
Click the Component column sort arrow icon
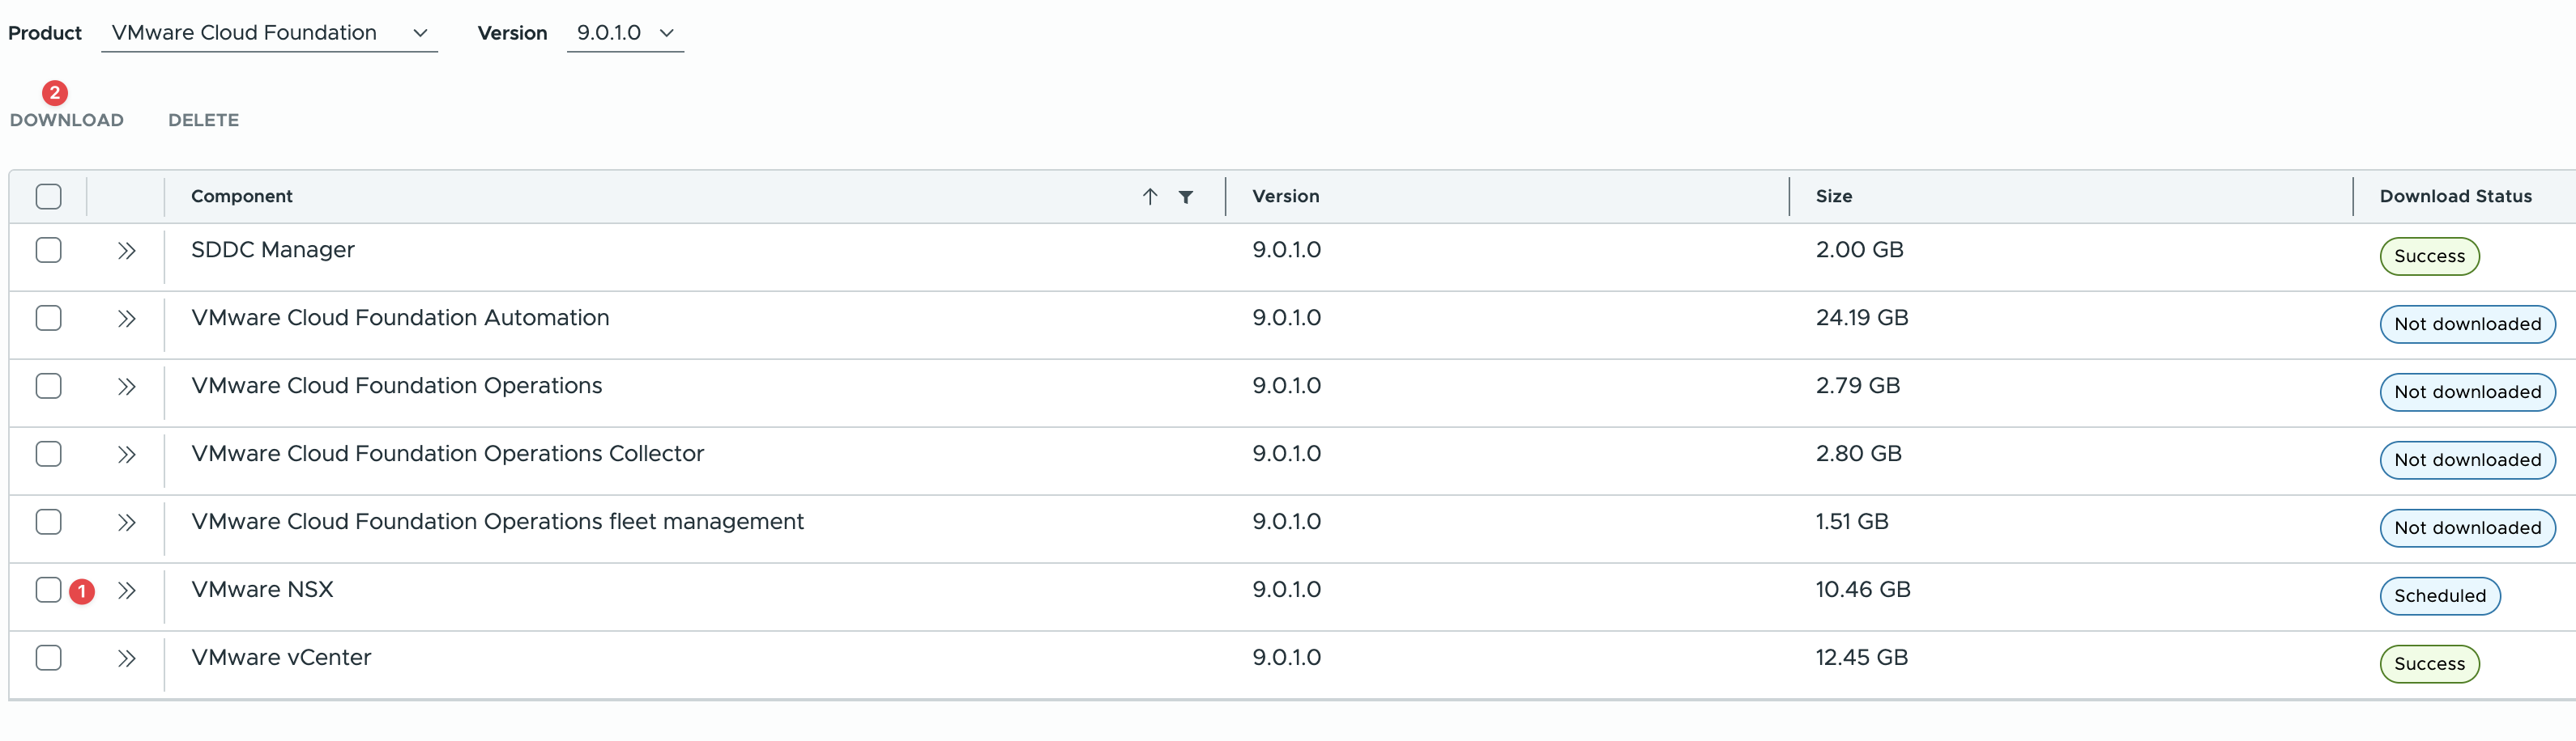coord(1150,197)
